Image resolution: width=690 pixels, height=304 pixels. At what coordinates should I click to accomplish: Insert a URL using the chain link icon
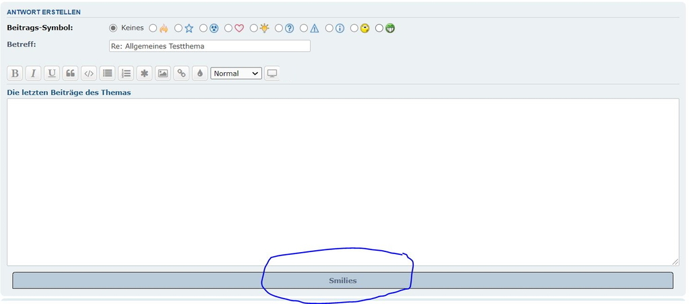pyautogui.click(x=181, y=73)
